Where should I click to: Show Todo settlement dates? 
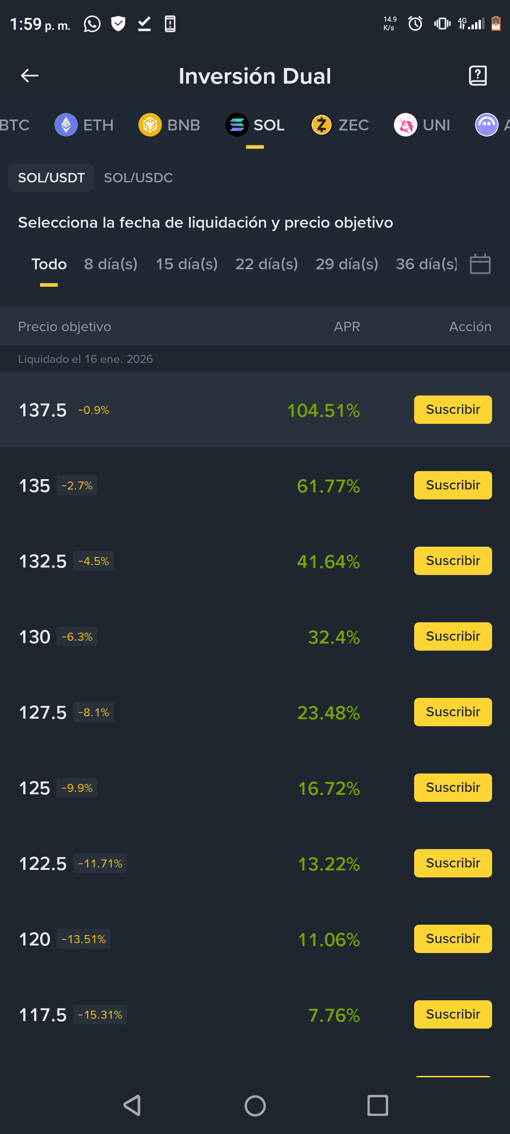click(49, 264)
